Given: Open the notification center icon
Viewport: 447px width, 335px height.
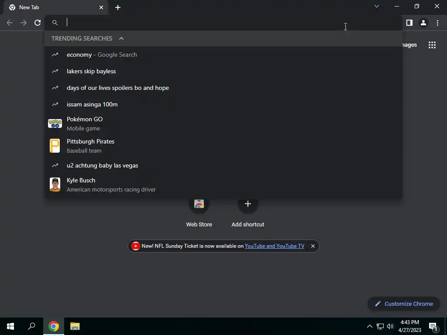Looking at the screenshot, I should click(x=433, y=326).
